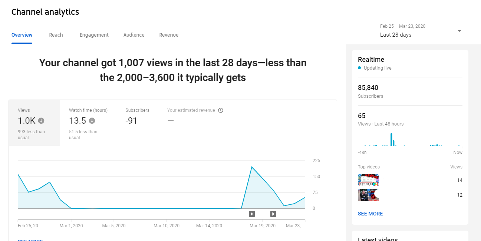Click SEE MORE in the Realtime card
Screen dimensions: 481x241
(370, 214)
